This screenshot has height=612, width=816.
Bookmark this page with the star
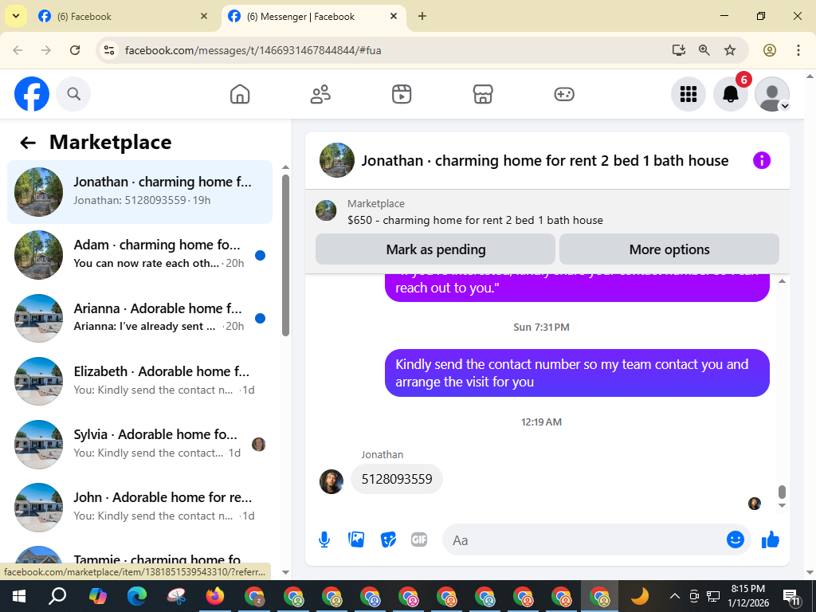(730, 50)
